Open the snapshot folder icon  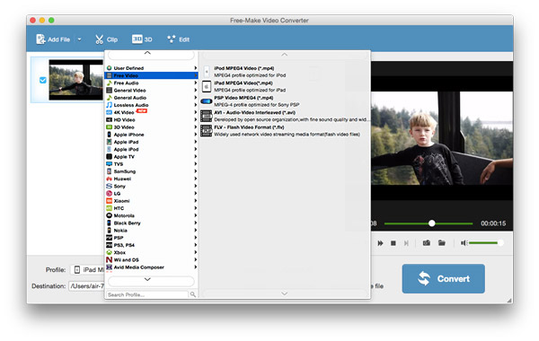(442, 243)
